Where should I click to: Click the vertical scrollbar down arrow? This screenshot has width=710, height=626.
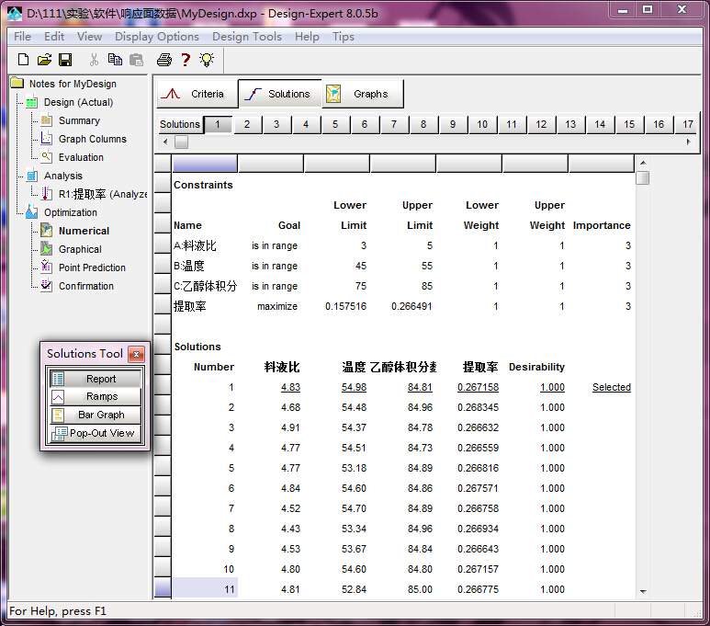[x=642, y=591]
